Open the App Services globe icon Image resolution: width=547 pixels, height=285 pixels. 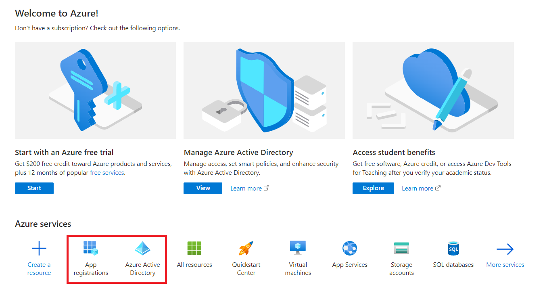click(x=350, y=248)
